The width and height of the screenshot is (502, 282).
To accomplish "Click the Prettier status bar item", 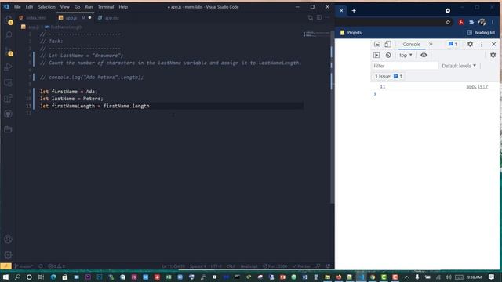I will [301, 266].
